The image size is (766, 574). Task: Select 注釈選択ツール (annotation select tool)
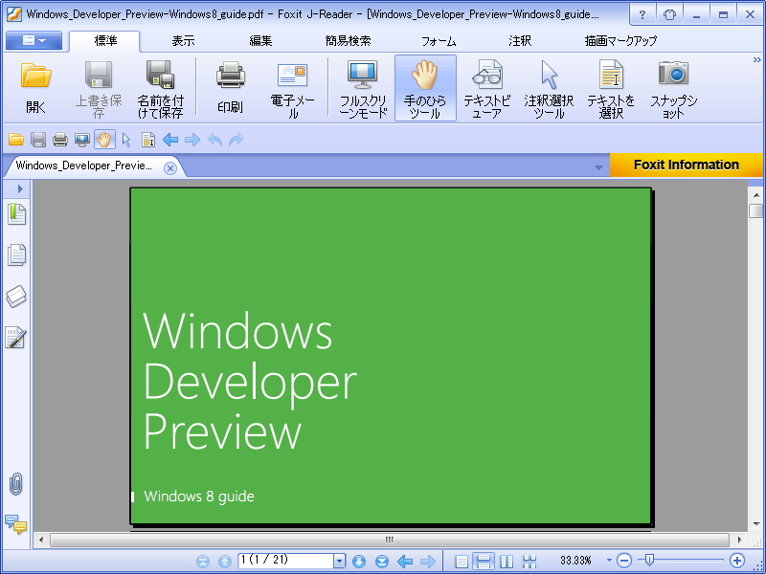click(549, 88)
